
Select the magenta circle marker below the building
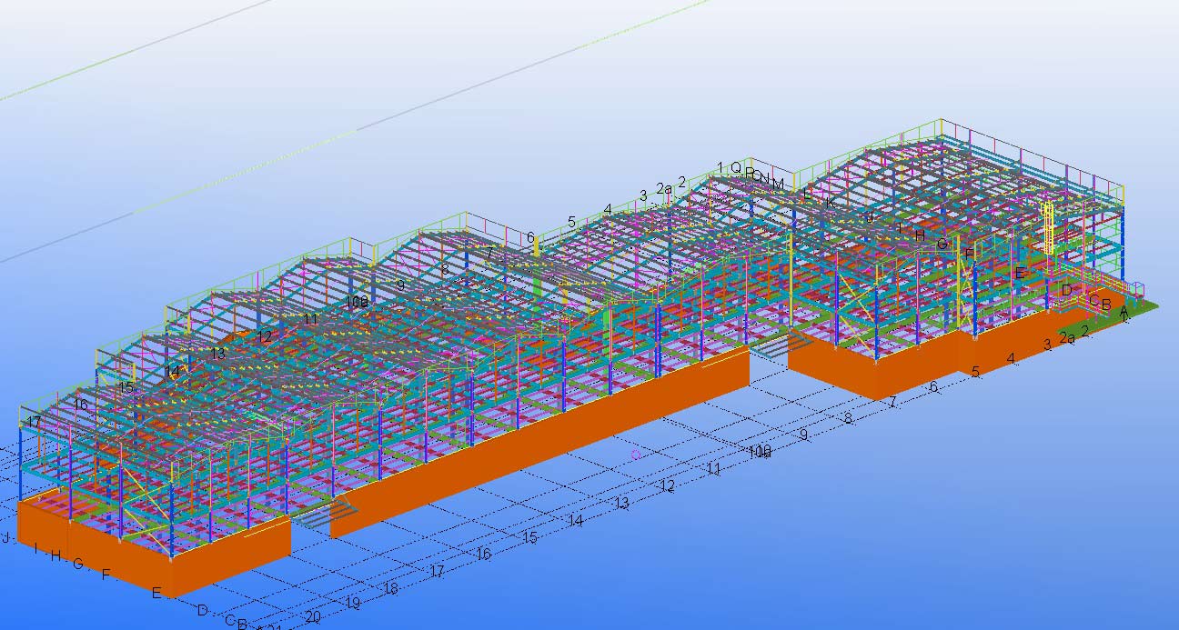(637, 455)
